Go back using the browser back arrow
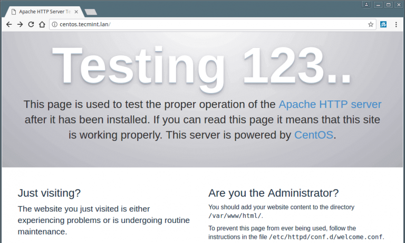The width and height of the screenshot is (405, 243). coord(9,25)
